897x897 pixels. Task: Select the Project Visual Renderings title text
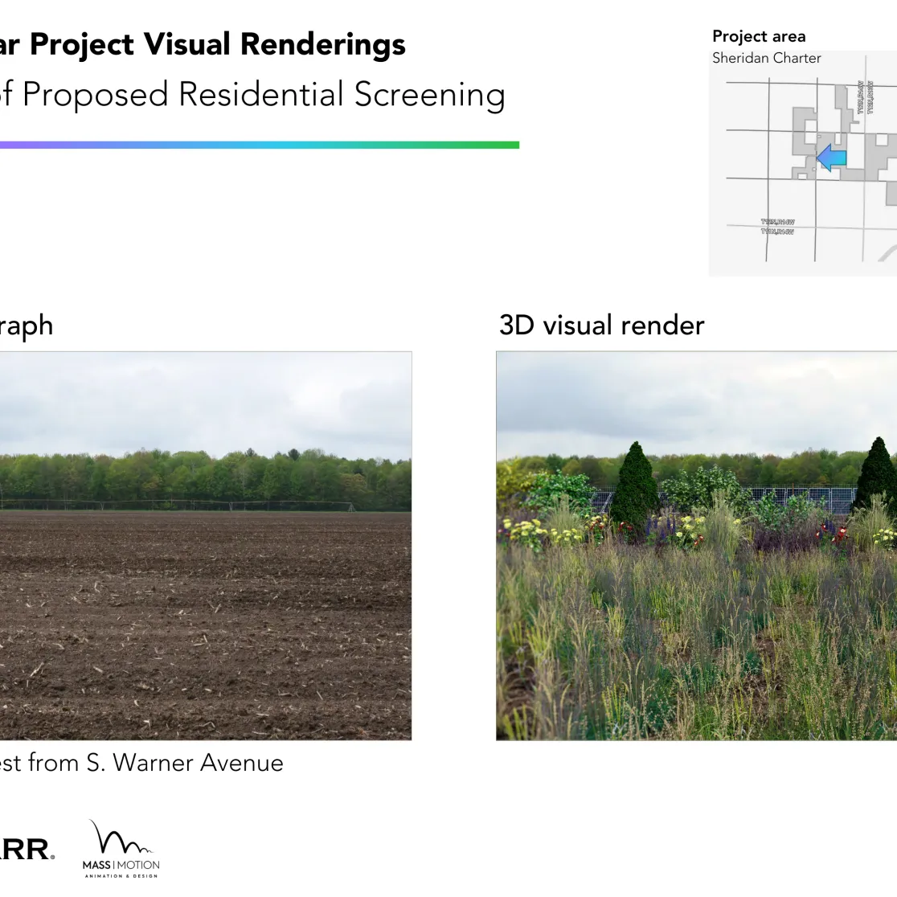tap(201, 44)
